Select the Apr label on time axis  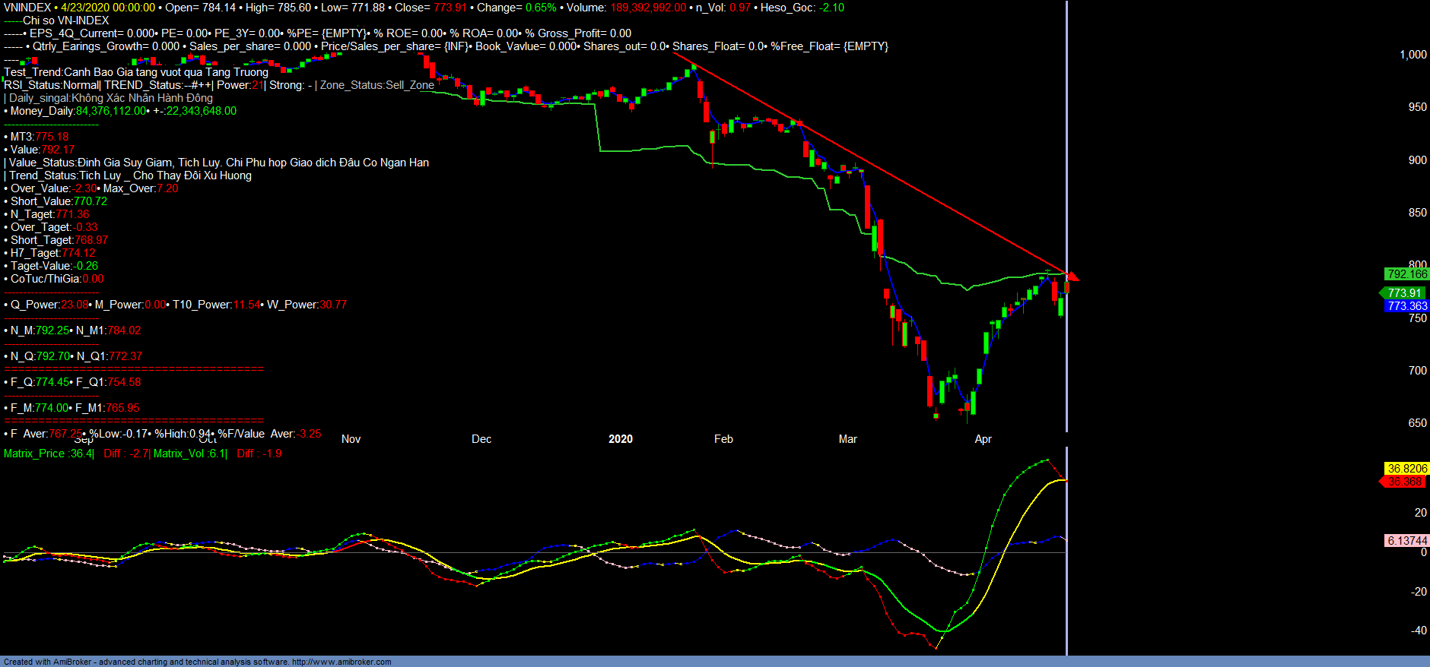[x=983, y=439]
